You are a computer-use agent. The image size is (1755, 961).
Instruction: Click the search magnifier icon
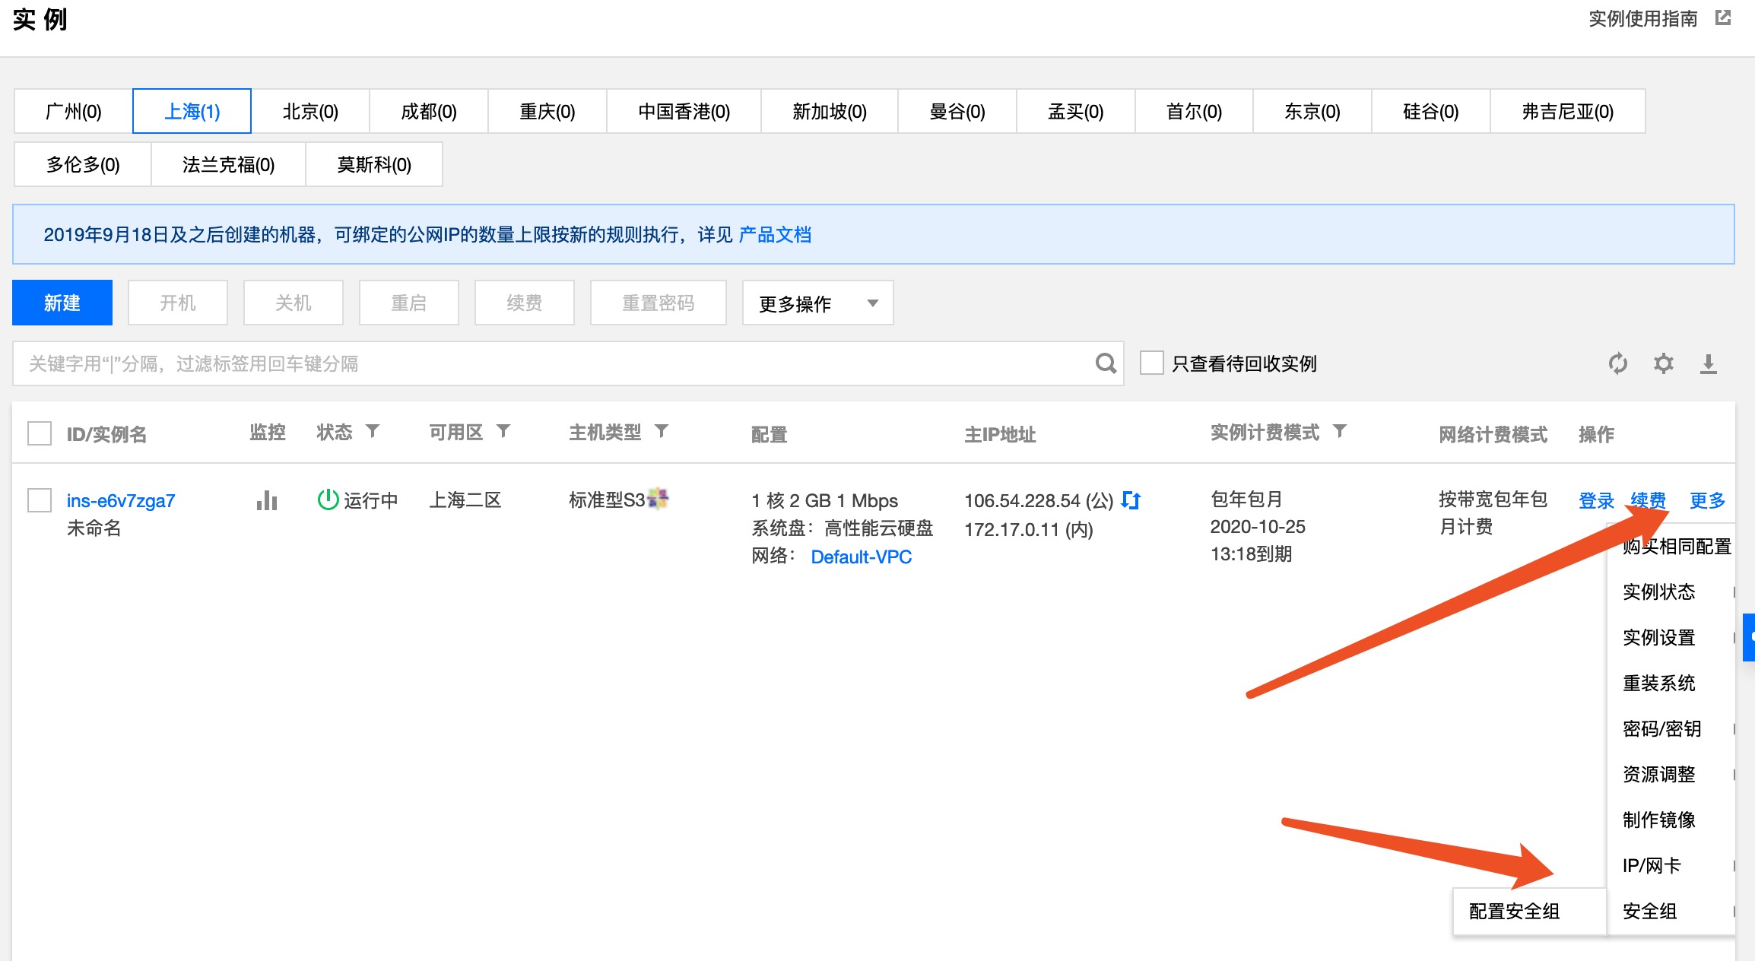pos(1106,363)
